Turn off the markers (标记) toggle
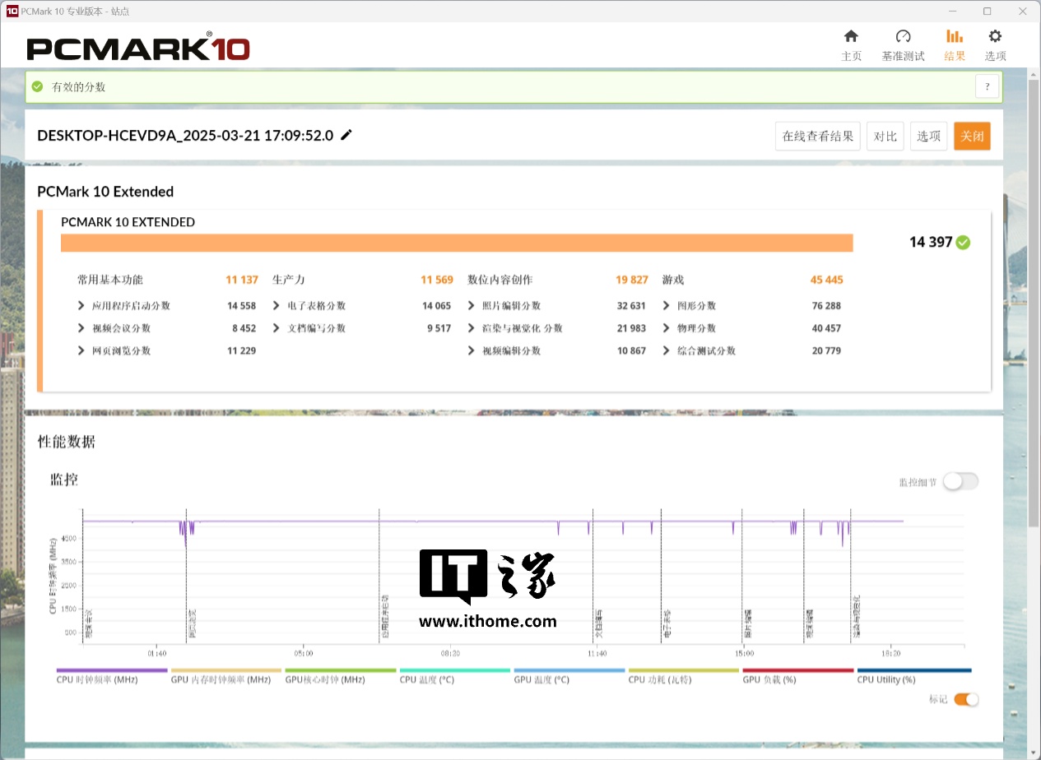Screen dimensions: 1041x760 966,699
